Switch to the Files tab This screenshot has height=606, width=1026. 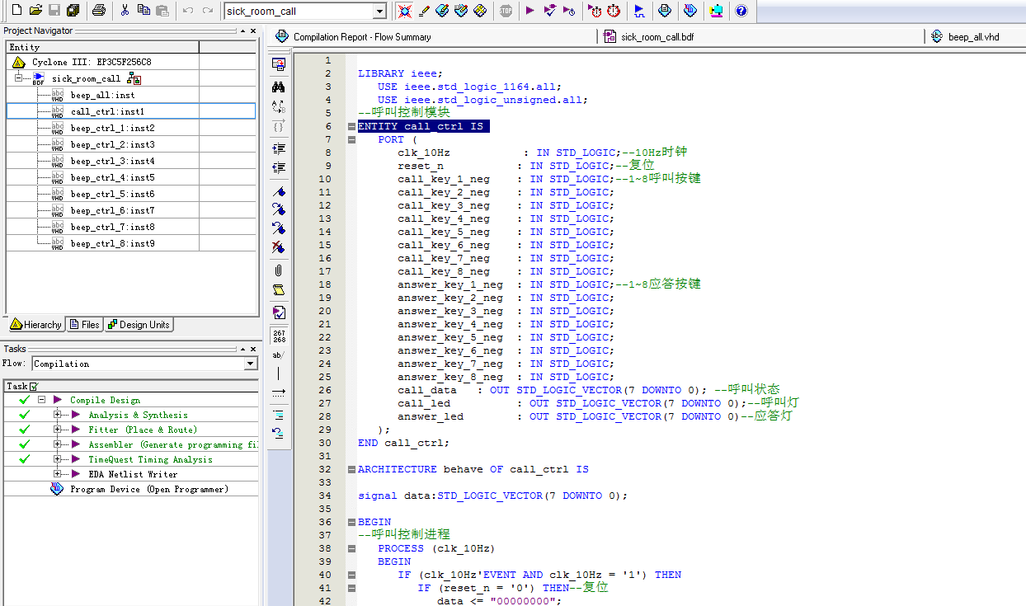(84, 325)
